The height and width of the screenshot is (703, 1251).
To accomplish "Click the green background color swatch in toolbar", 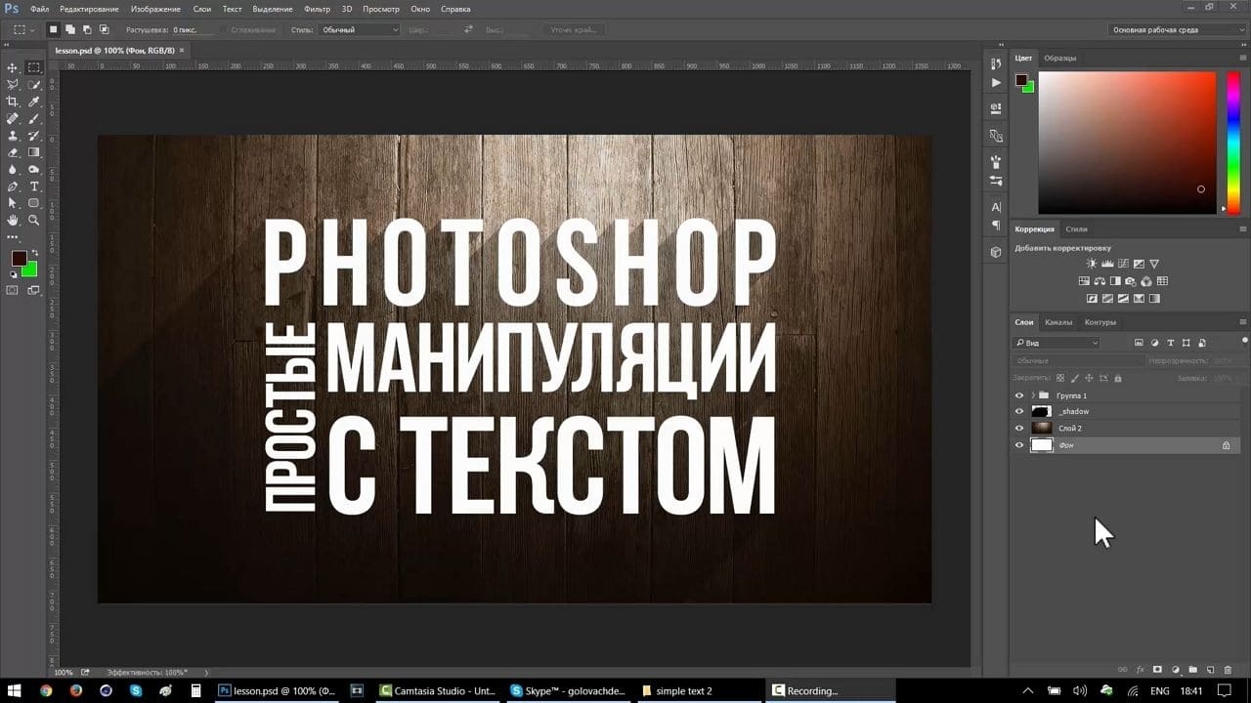I will click(x=29, y=269).
